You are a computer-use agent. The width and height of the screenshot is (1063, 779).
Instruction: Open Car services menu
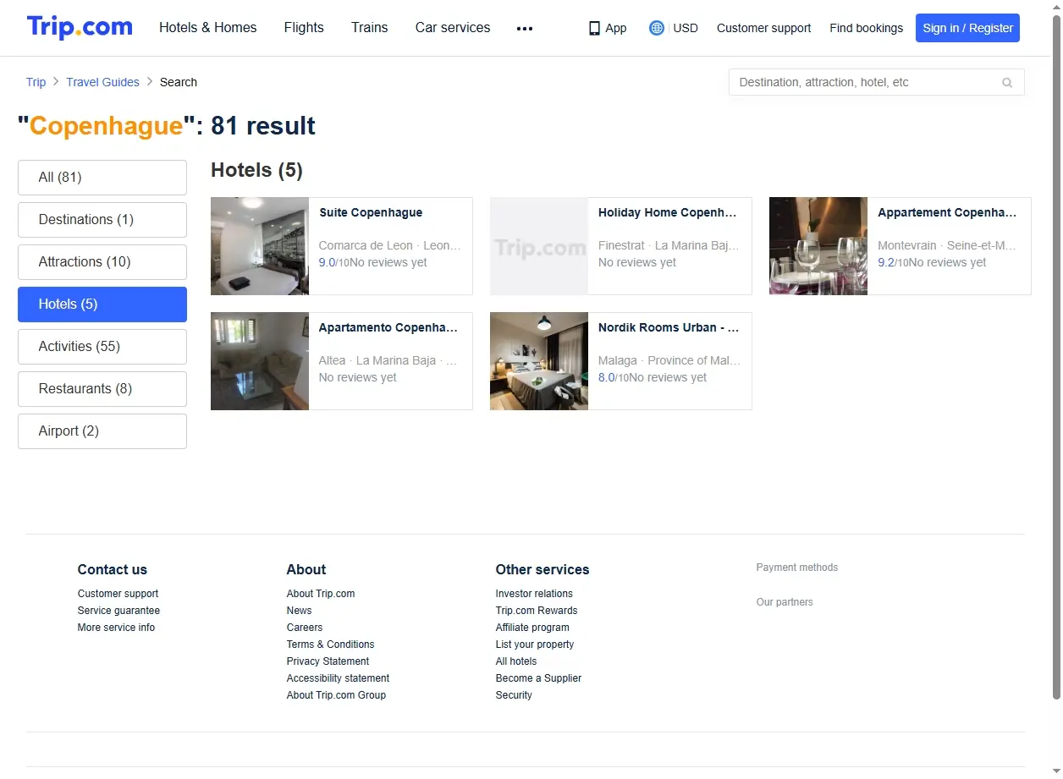(x=453, y=28)
